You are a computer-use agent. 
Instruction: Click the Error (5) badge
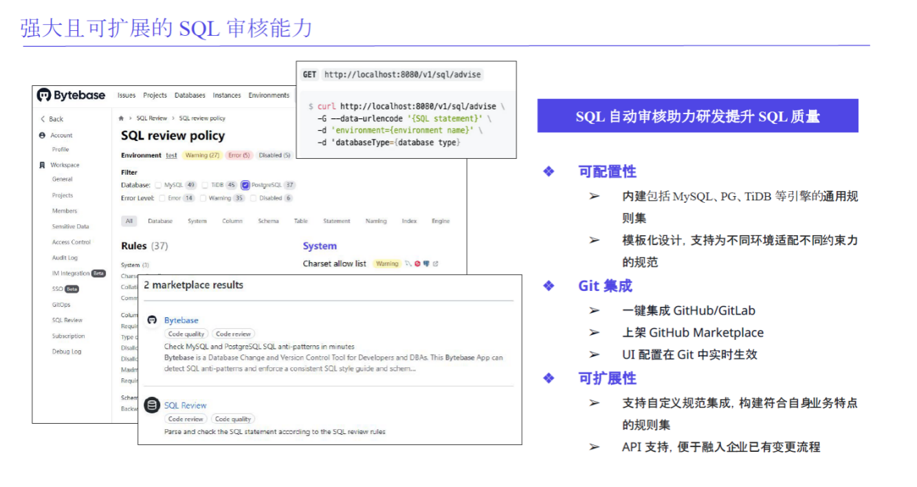239,155
